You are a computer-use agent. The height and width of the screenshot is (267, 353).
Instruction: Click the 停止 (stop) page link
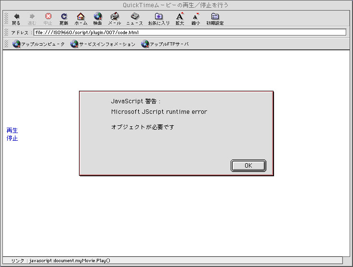click(12, 138)
